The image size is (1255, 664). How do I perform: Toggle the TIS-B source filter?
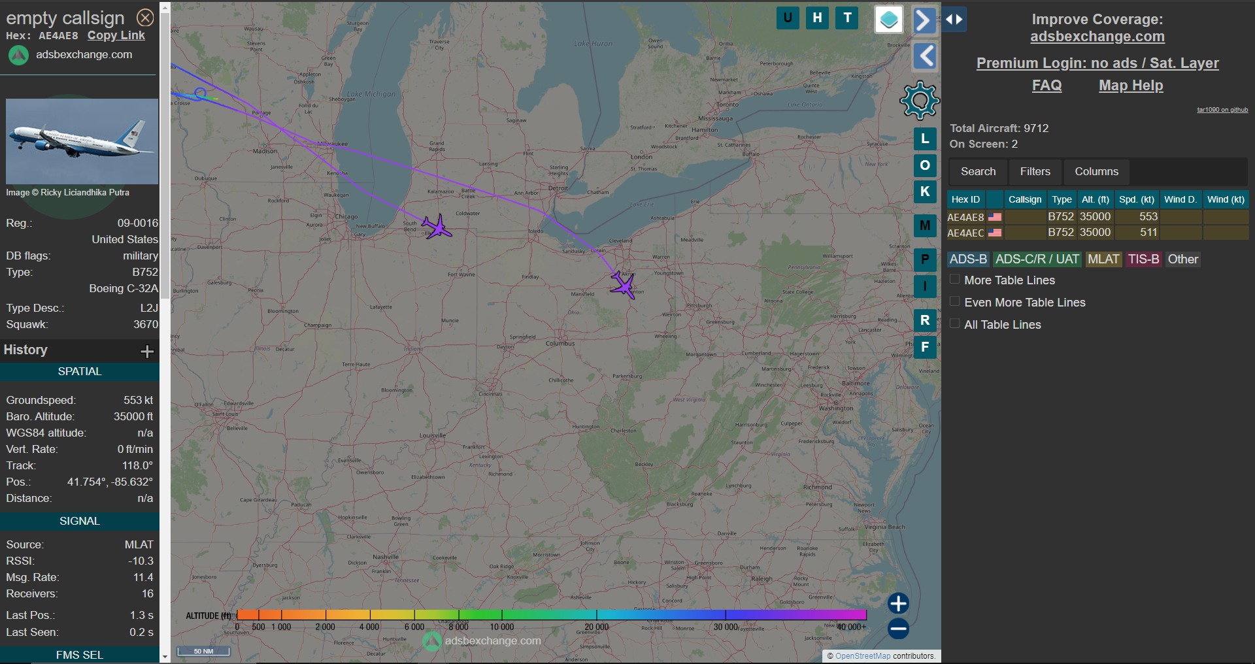[x=1143, y=259]
